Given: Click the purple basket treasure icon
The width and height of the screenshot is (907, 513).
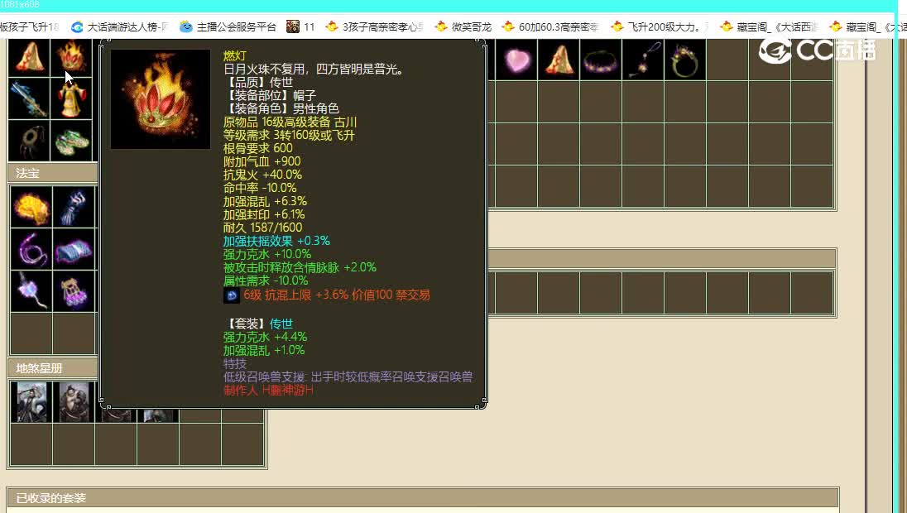Looking at the screenshot, I should tap(74, 291).
